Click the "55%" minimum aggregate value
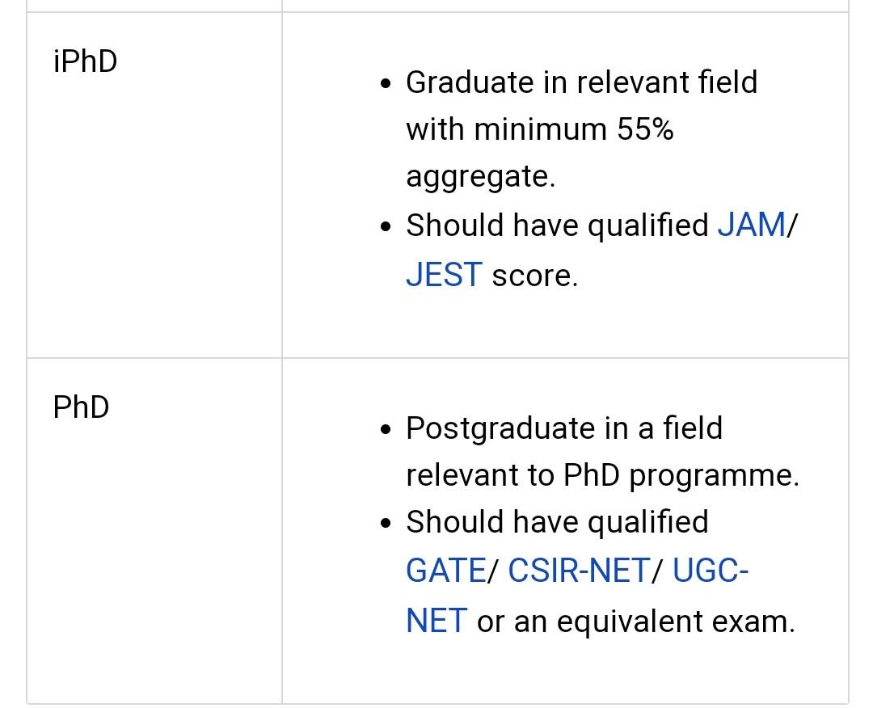This screenshot has width=873, height=708. click(645, 129)
